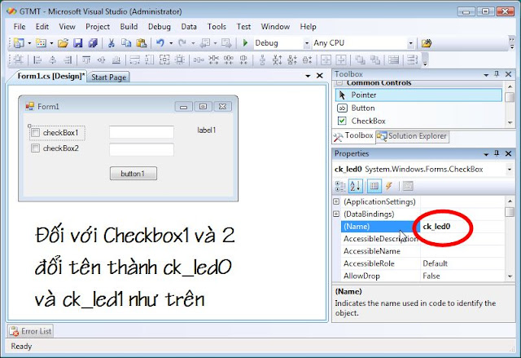
Task: Open the Toolbox window position dropdown arrow
Action: click(x=486, y=74)
